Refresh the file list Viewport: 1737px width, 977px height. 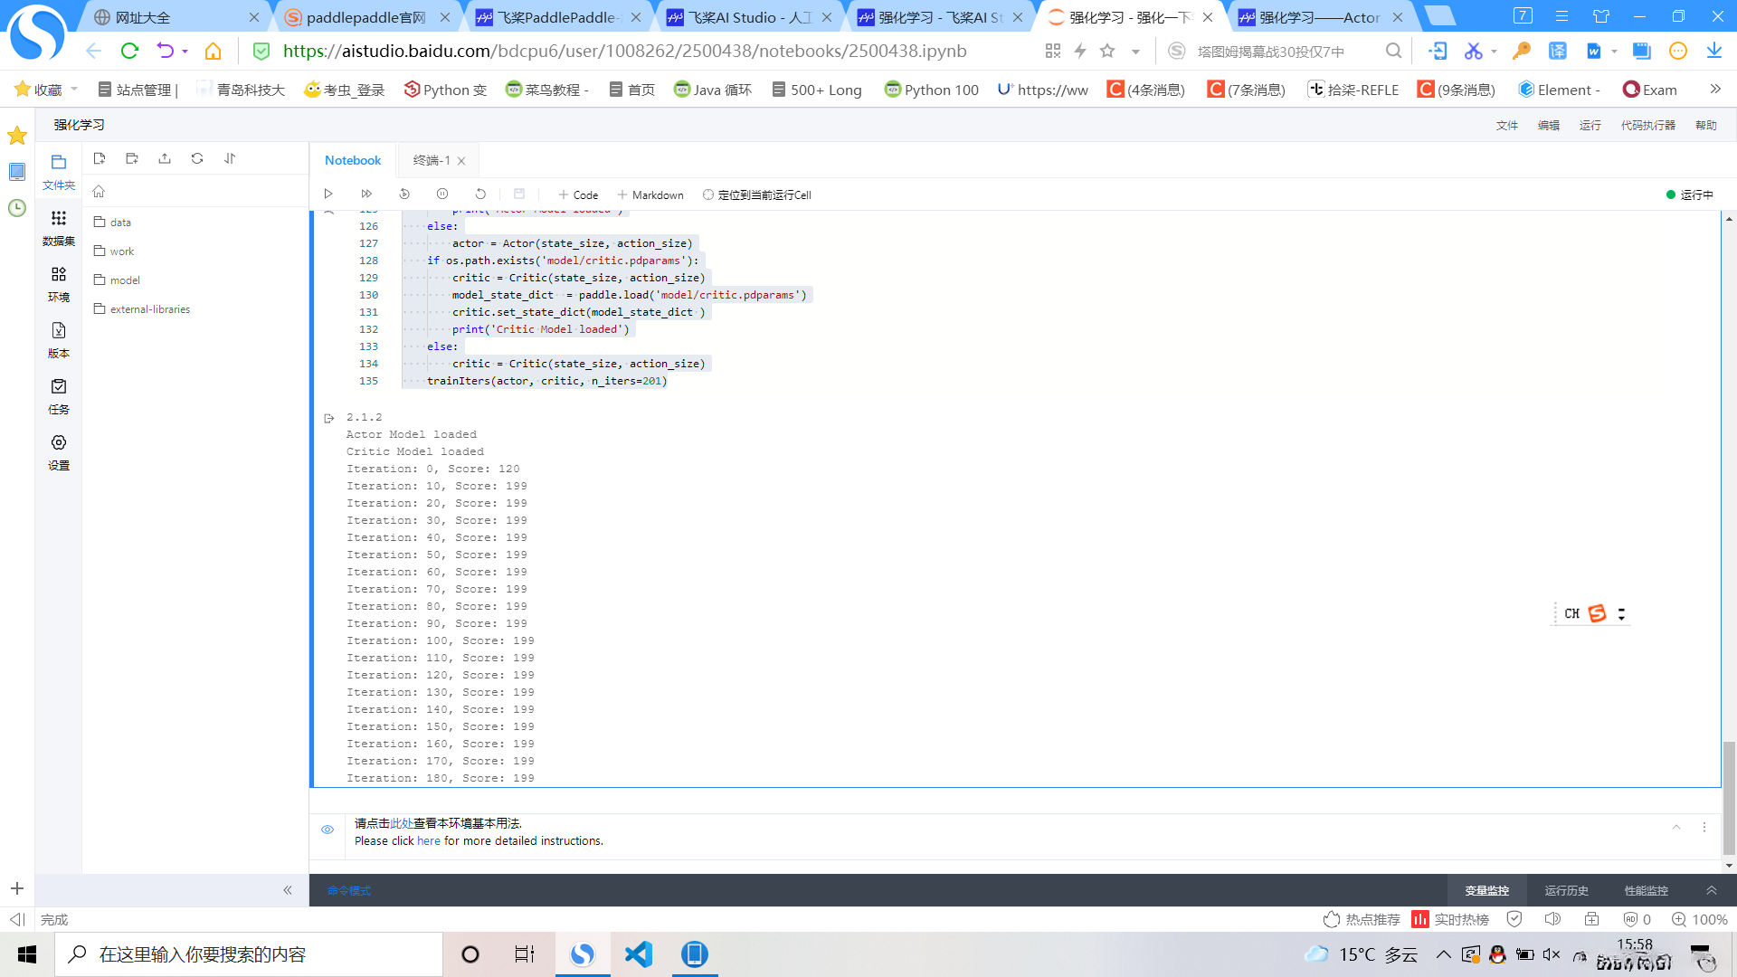click(x=197, y=158)
